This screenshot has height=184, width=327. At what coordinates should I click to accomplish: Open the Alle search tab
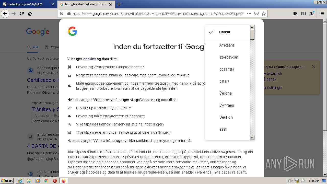(33, 47)
